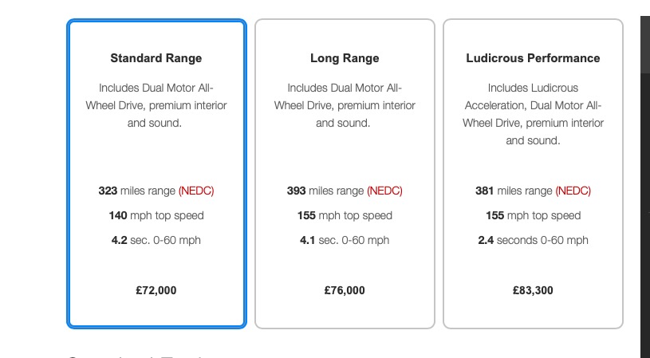Click the £76,000 price
This screenshot has height=358, width=650.
coord(345,290)
